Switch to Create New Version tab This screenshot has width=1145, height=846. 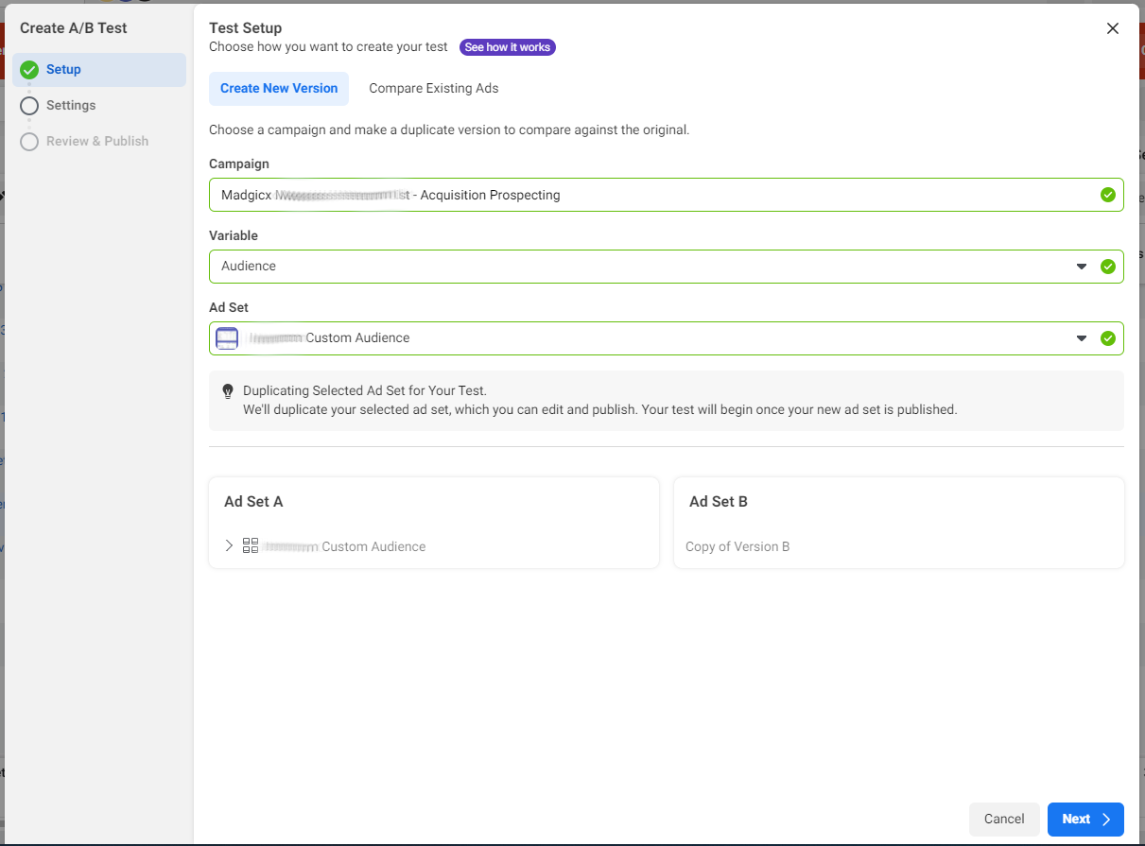click(279, 88)
